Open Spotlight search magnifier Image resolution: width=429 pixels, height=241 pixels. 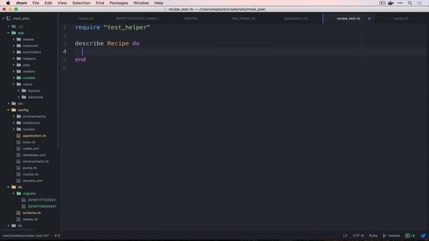pyautogui.click(x=410, y=3)
